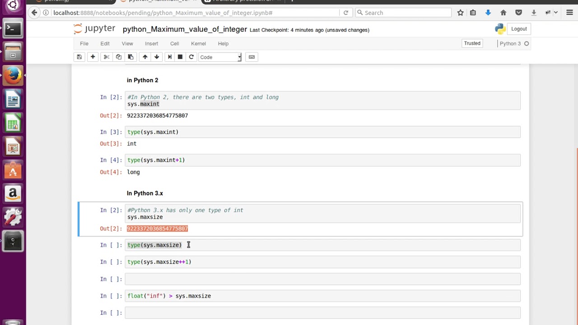
Task: Click the 'In Python 3.x' heading
Action: (x=145, y=193)
